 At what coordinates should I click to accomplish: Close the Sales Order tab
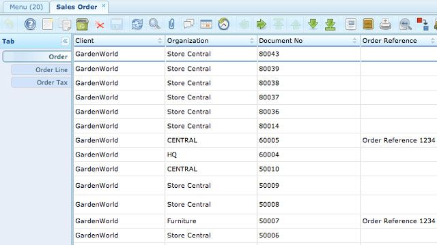(x=104, y=5)
